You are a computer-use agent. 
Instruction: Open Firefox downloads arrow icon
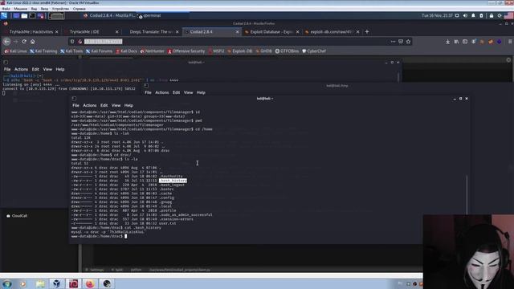447,42
